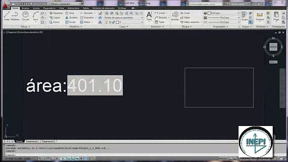Click the Empalme fillet tool

pyautogui.click(x=87, y=18)
